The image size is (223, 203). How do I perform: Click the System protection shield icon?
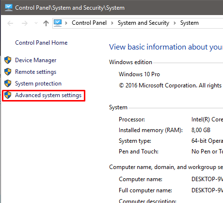(x=8, y=84)
